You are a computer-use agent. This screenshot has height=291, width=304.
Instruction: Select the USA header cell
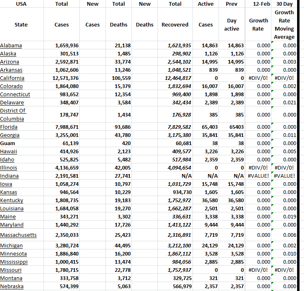(21, 4)
